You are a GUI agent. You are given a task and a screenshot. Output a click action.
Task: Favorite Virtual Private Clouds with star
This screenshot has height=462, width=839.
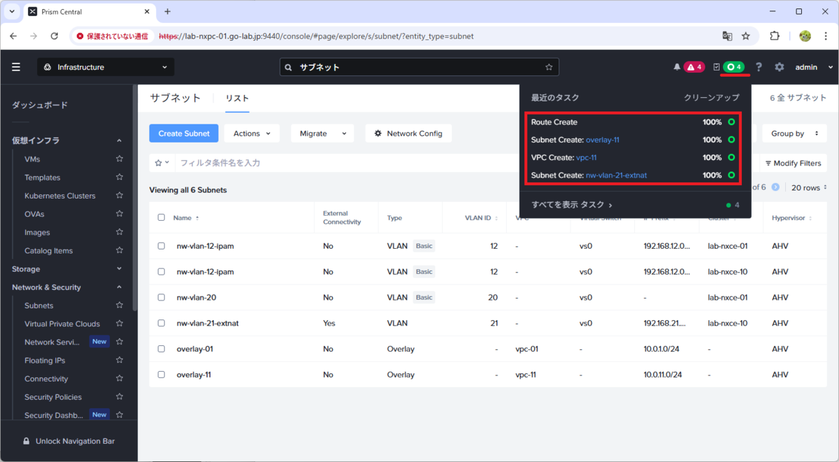tap(120, 324)
